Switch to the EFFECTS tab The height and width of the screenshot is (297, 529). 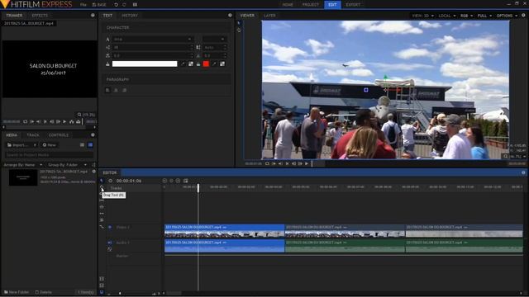[40, 16]
